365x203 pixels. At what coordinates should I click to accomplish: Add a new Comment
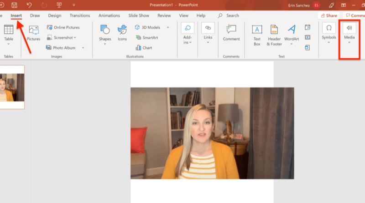(x=231, y=33)
